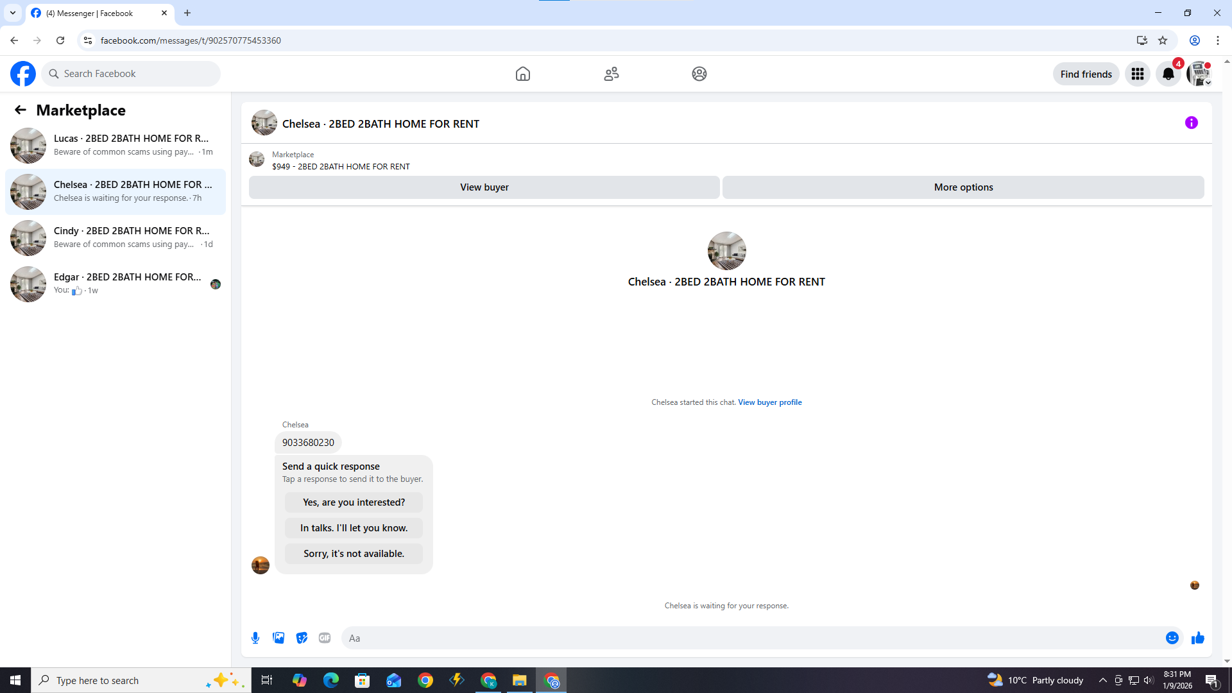Open the Facebook menu grid icon
The height and width of the screenshot is (693, 1232).
pos(1137,74)
